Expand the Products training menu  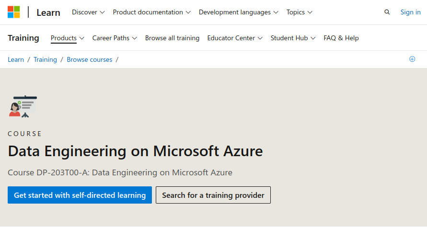click(68, 38)
